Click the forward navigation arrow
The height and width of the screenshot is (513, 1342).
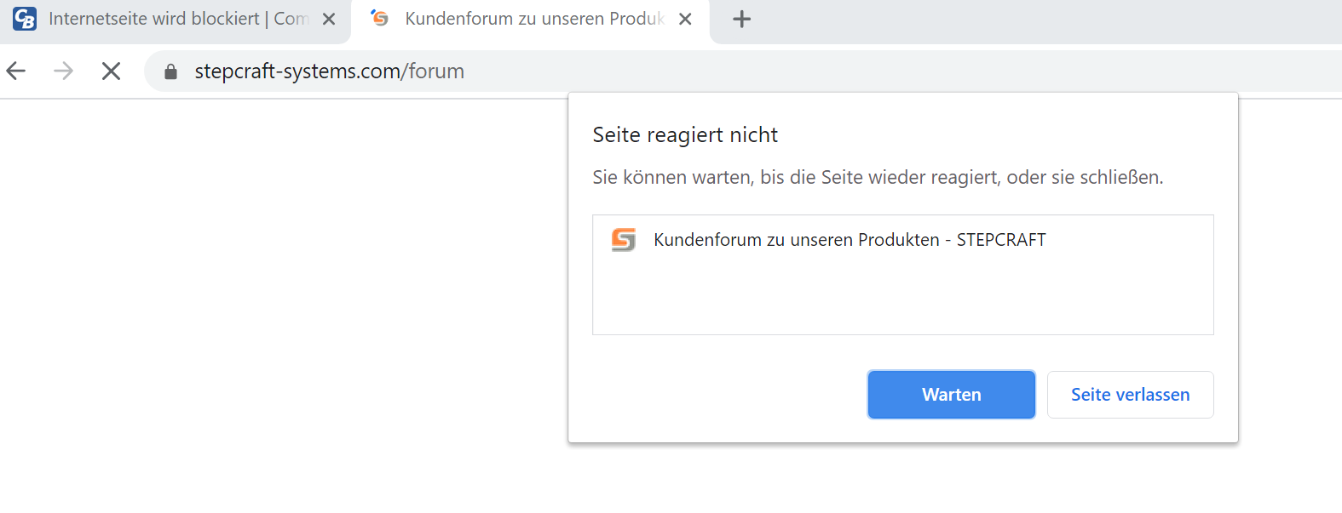pyautogui.click(x=63, y=71)
